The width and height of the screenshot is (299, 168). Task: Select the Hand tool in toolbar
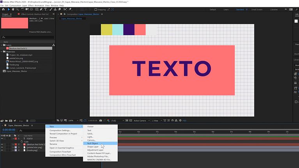click(12, 9)
